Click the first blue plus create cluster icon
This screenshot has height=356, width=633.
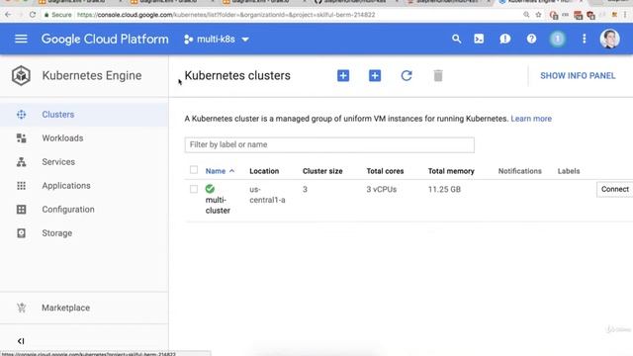tap(343, 75)
